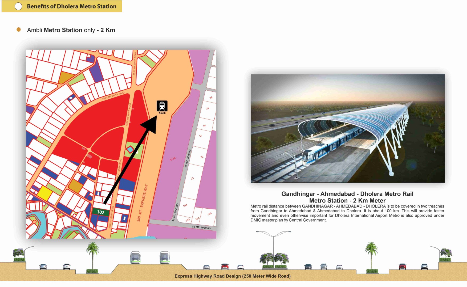Screen dimensions: 467x287
Task: Click the Ambli metro train icon
Action: [x=162, y=106]
